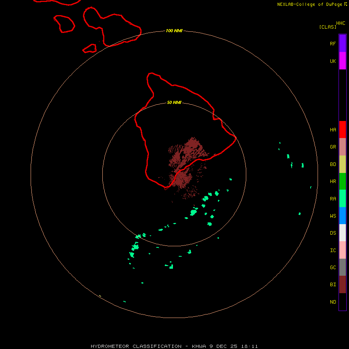Click the 100 NMI range ring label

coord(174,31)
